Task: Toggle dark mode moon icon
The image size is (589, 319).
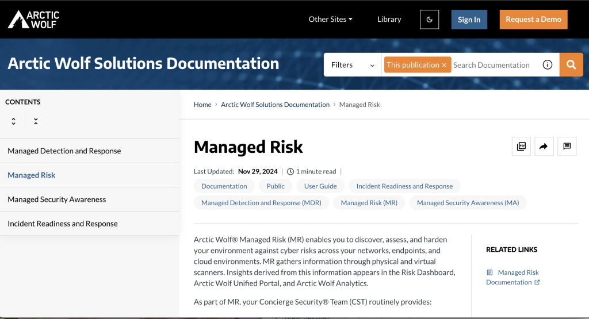Action: coord(429,20)
